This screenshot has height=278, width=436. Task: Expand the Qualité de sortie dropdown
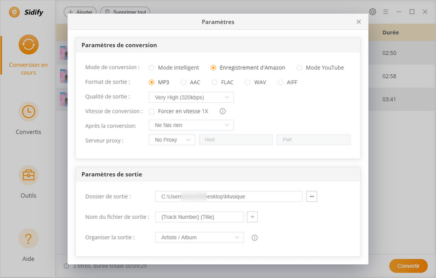(191, 97)
